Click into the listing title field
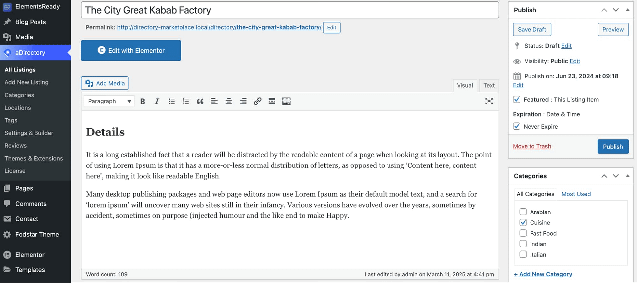The width and height of the screenshot is (637, 283). 289,10
